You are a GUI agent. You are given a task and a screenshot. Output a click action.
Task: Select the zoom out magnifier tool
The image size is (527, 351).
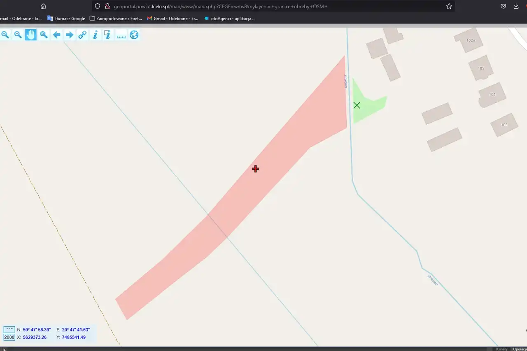(18, 35)
